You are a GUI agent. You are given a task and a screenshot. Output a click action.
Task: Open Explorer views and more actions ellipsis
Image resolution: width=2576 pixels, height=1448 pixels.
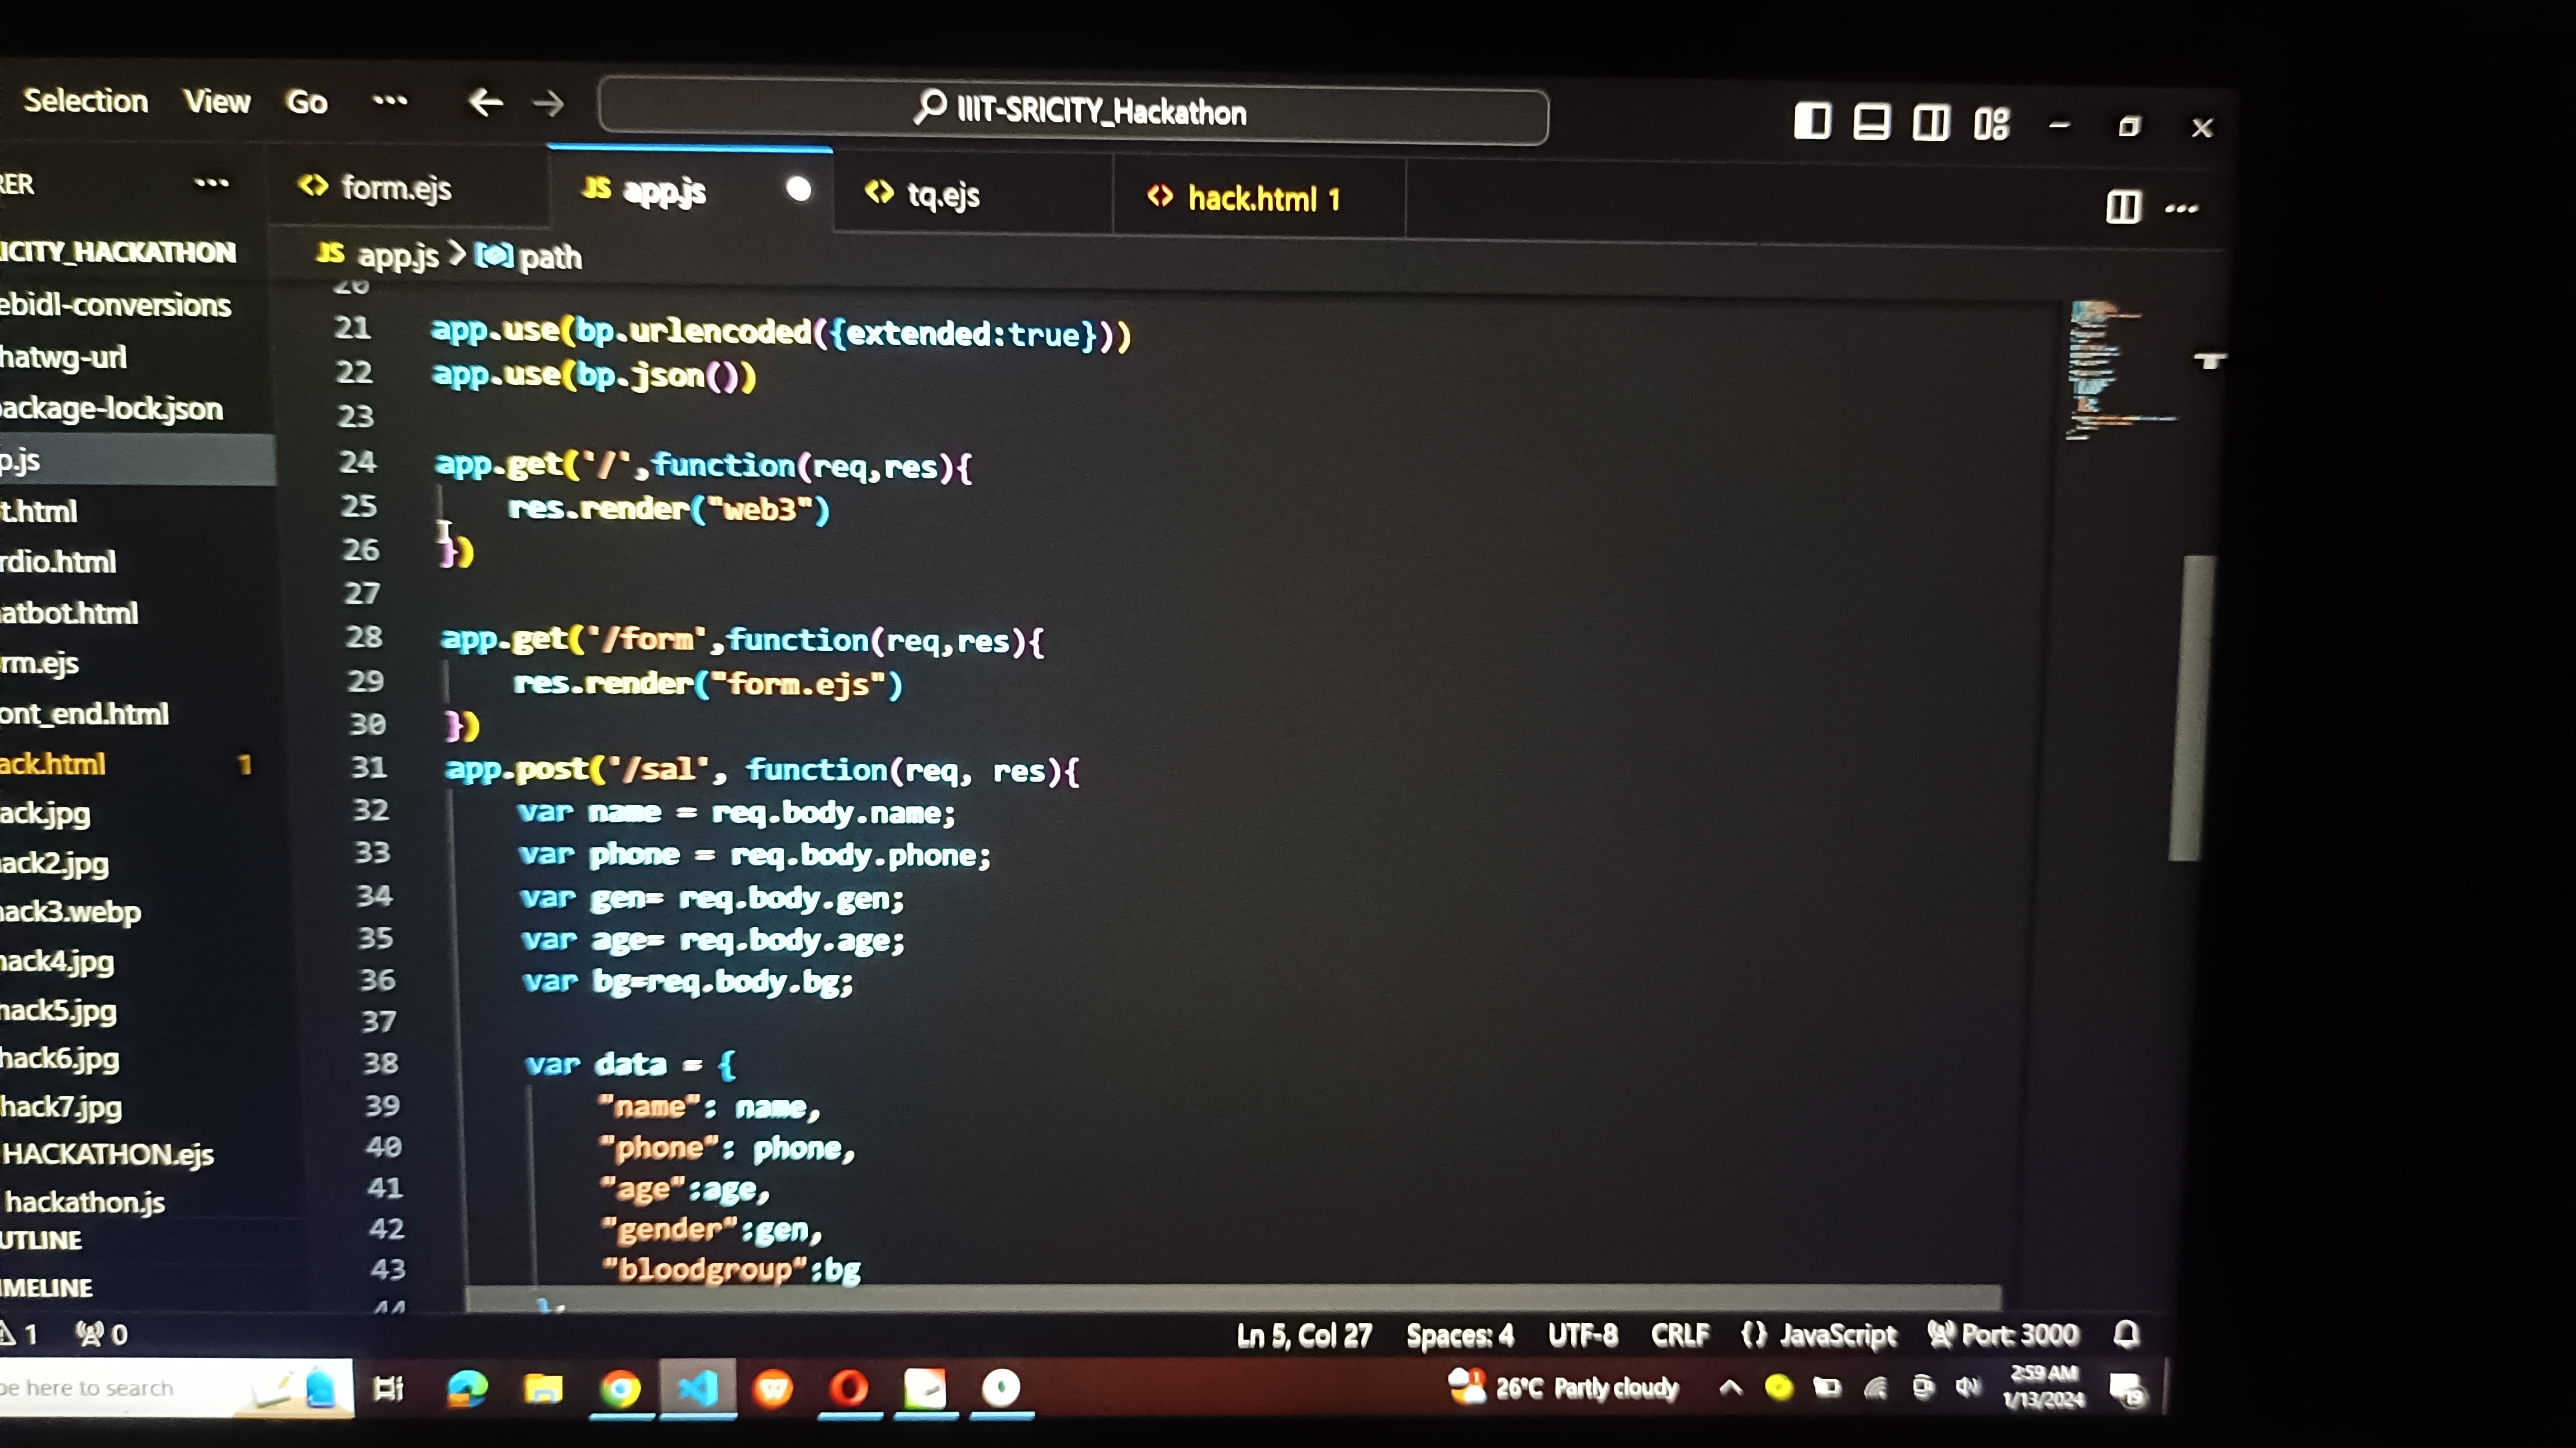click(211, 184)
